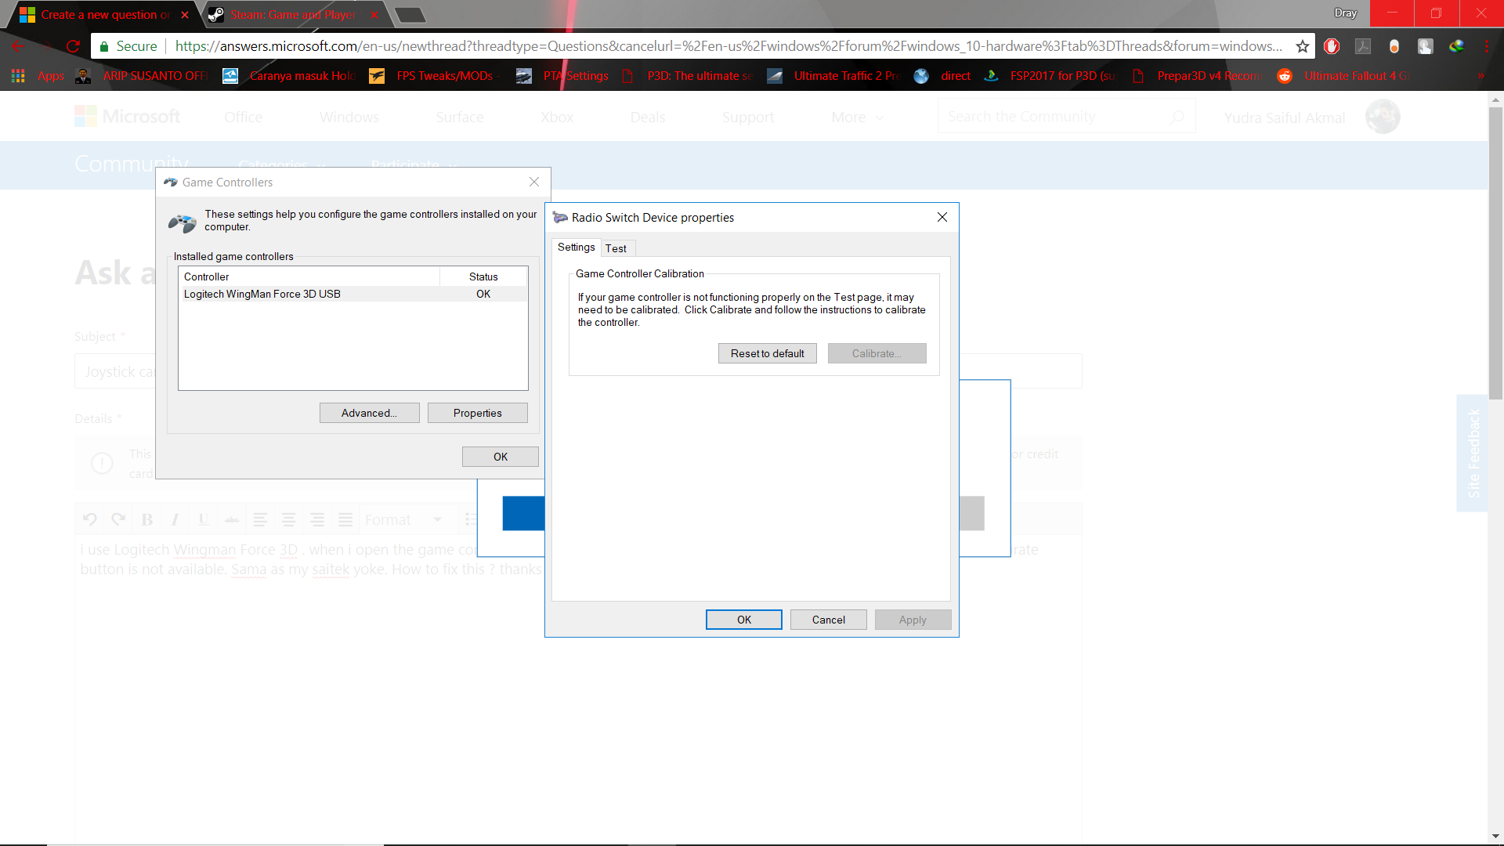Switch to the Test tab

pyautogui.click(x=616, y=248)
